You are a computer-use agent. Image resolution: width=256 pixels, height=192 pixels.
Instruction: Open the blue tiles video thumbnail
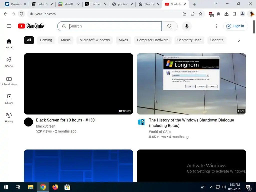78,165
